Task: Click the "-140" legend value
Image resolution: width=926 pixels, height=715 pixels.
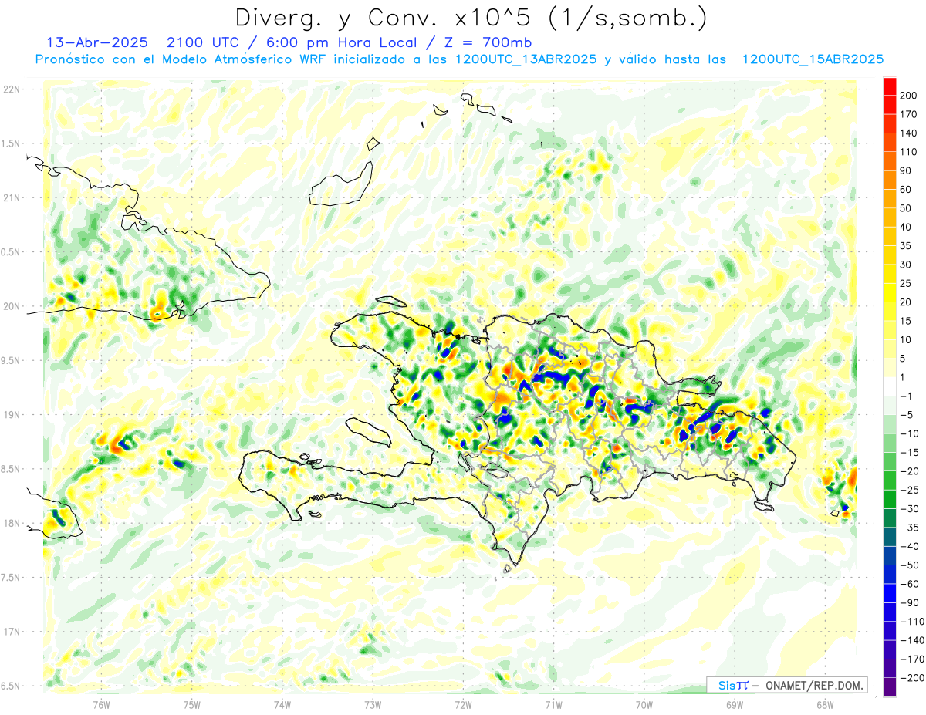Action: (911, 641)
